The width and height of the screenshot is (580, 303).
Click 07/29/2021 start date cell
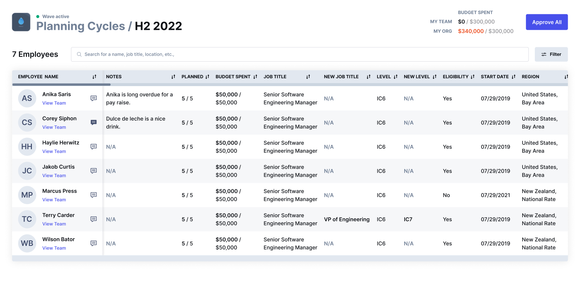tap(495, 195)
